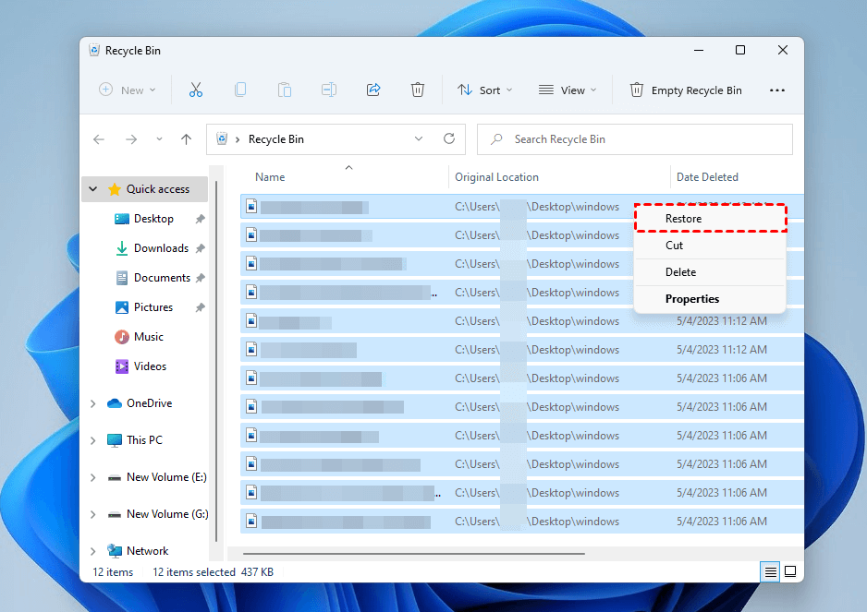Switch to details view layout icon

770,572
